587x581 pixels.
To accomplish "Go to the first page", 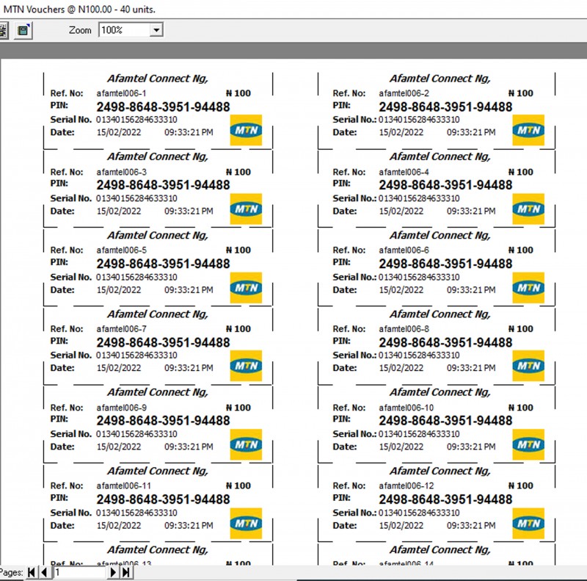I will click(x=32, y=572).
